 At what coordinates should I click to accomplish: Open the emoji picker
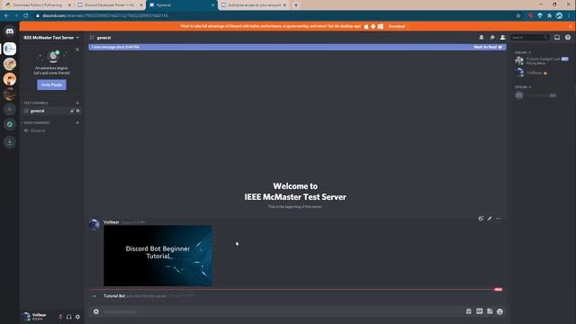pyautogui.click(x=500, y=311)
